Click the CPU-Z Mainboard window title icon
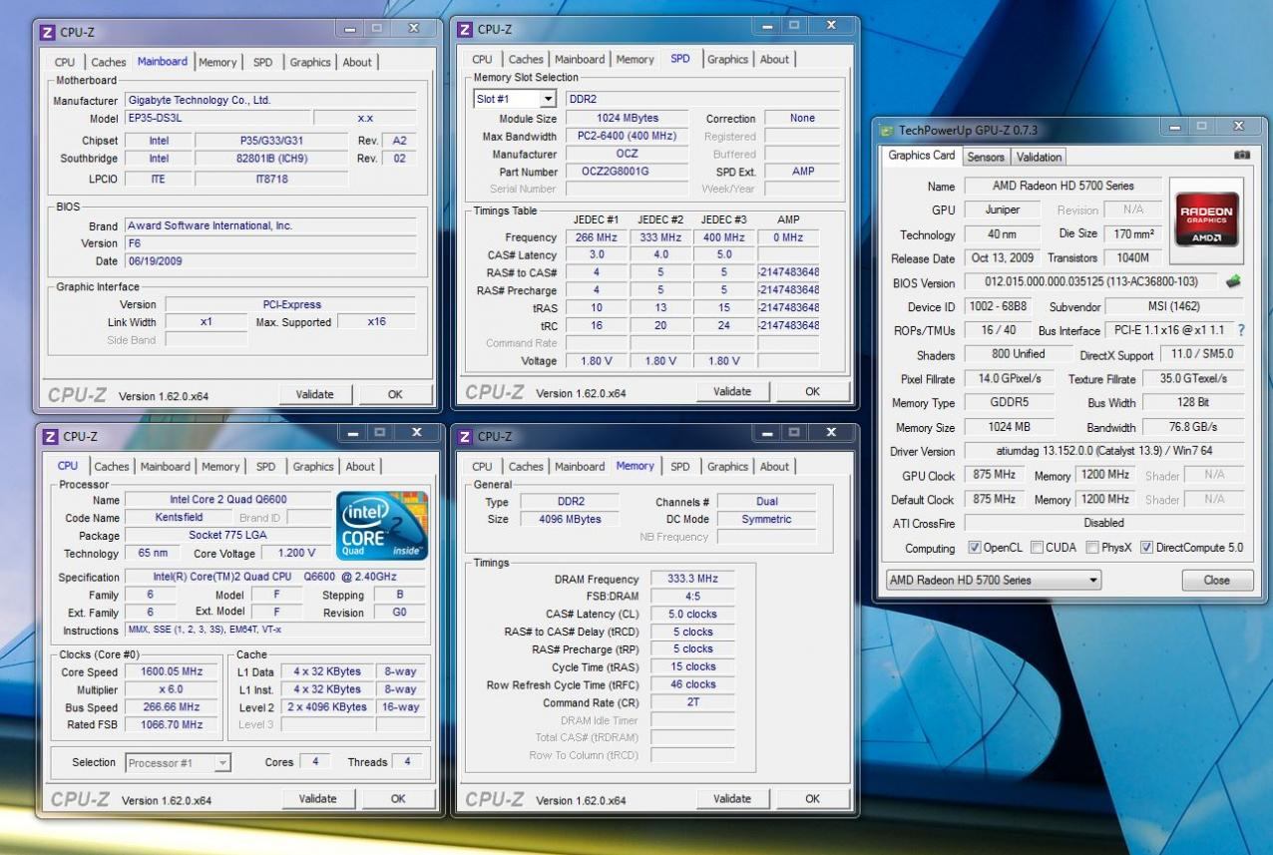The height and width of the screenshot is (855, 1273). 47,32
